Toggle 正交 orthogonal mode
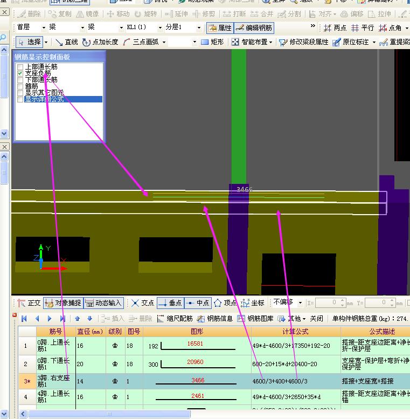 [x=29, y=303]
